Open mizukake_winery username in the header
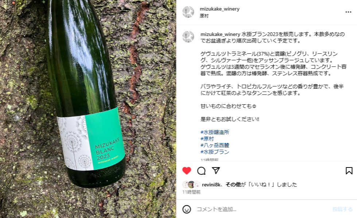Viewport: 357px width, 218px height. coord(220,9)
